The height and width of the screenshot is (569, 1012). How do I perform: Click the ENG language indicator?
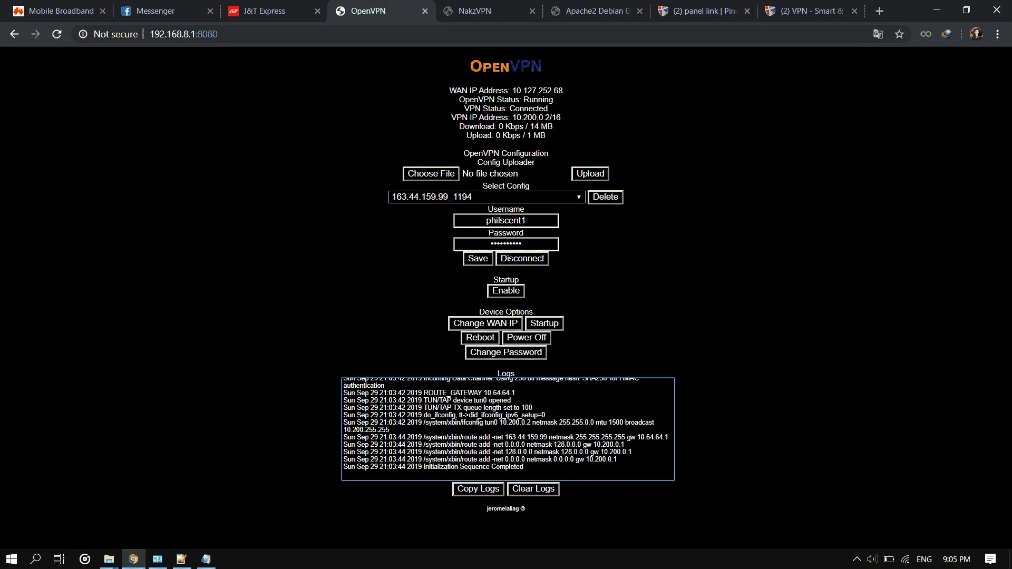[924, 560]
